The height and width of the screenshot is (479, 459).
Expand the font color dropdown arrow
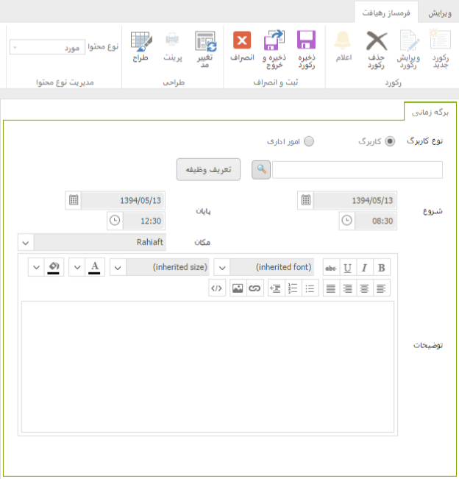point(77,267)
